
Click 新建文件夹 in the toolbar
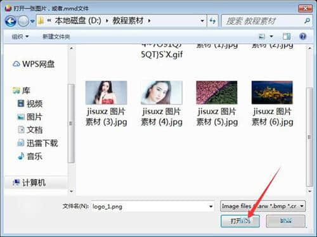coord(56,37)
